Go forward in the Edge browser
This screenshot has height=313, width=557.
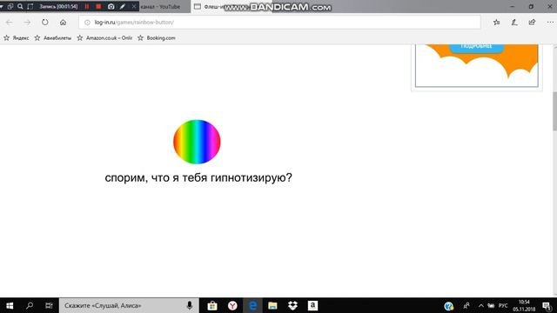click(27, 23)
